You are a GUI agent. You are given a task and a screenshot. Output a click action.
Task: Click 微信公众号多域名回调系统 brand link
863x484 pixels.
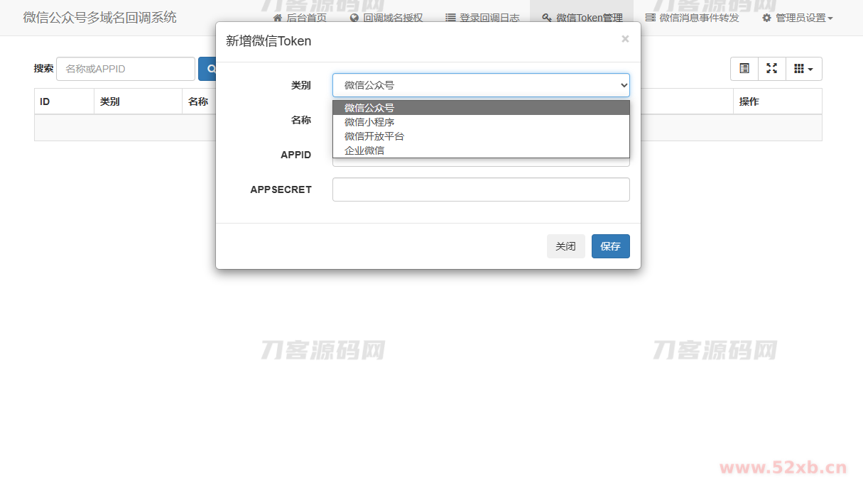pos(100,18)
